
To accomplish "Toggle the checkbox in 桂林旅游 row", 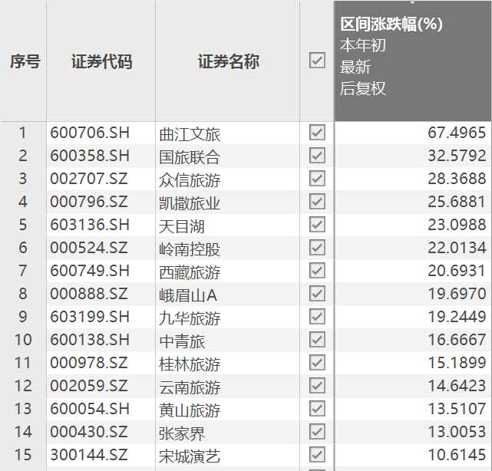I will (317, 363).
